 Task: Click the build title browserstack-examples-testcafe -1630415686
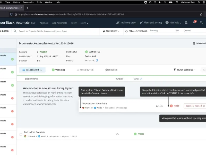pos(46,43)
